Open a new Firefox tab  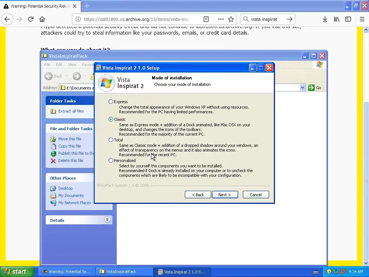click(87, 6)
